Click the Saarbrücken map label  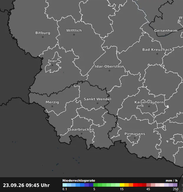click(x=81, y=129)
